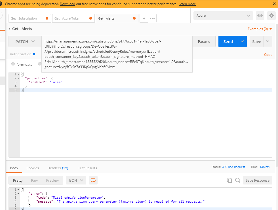Viewport: 278px width, 210px height.
Task: Select the radio button next to the URL field
Action: click(x=40, y=64)
